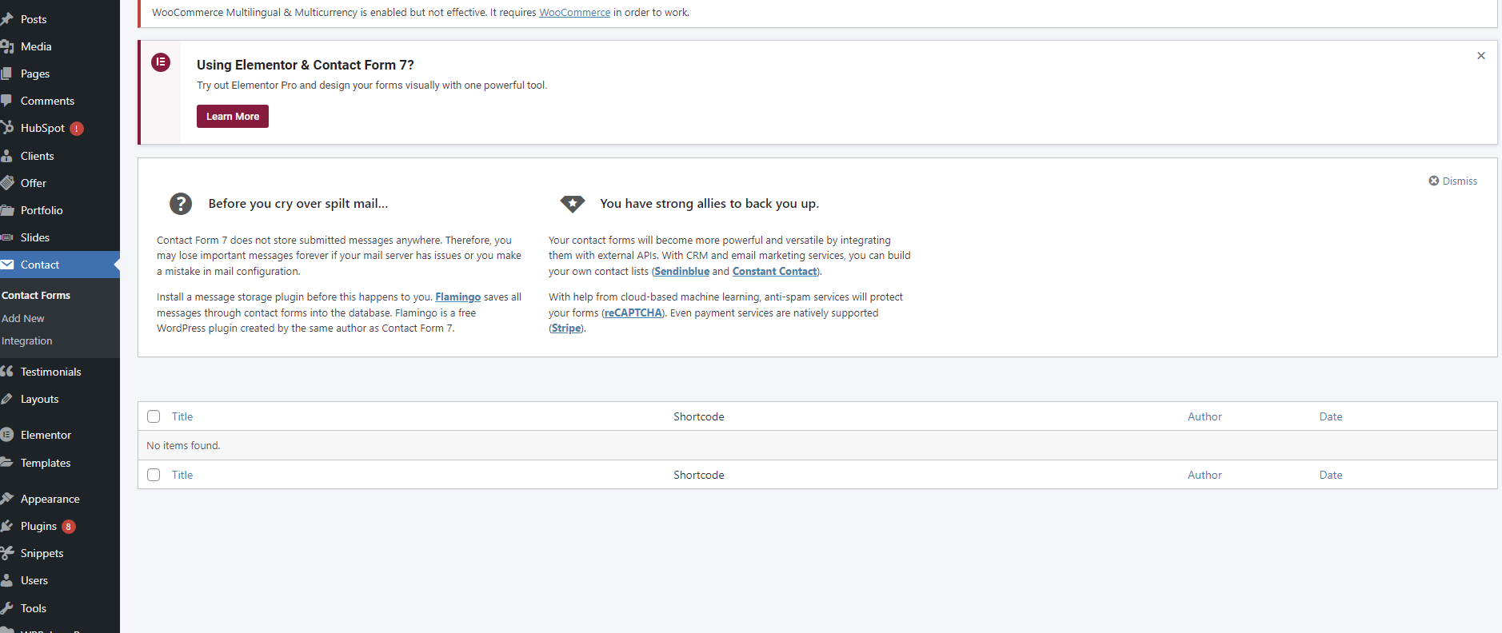Click the Layouts pencil icon
Image resolution: width=1502 pixels, height=633 pixels.
[7, 399]
